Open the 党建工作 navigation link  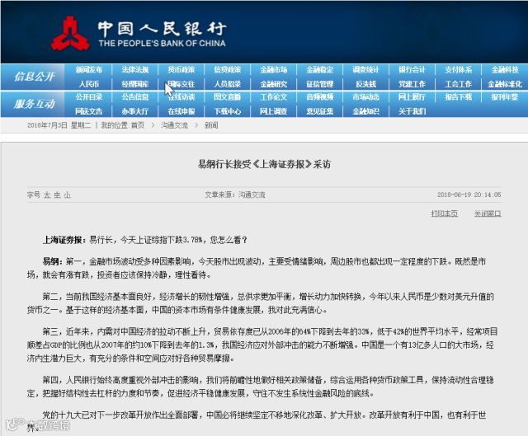tap(412, 84)
